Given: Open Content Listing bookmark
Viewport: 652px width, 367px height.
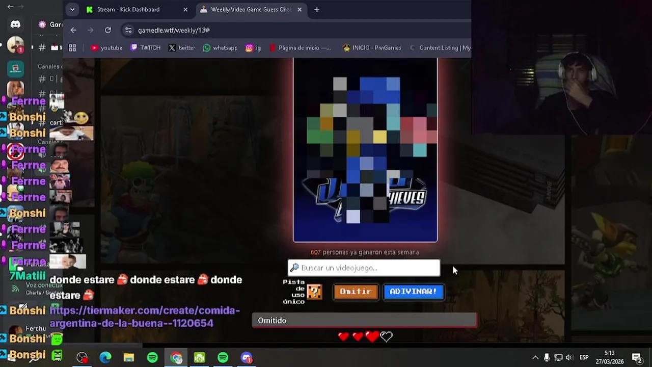Looking at the screenshot, I should coord(440,48).
